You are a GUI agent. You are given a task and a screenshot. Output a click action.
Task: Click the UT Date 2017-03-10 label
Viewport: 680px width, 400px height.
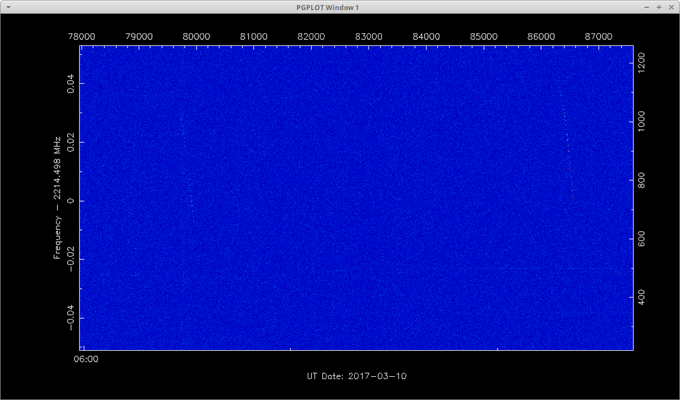pos(356,376)
